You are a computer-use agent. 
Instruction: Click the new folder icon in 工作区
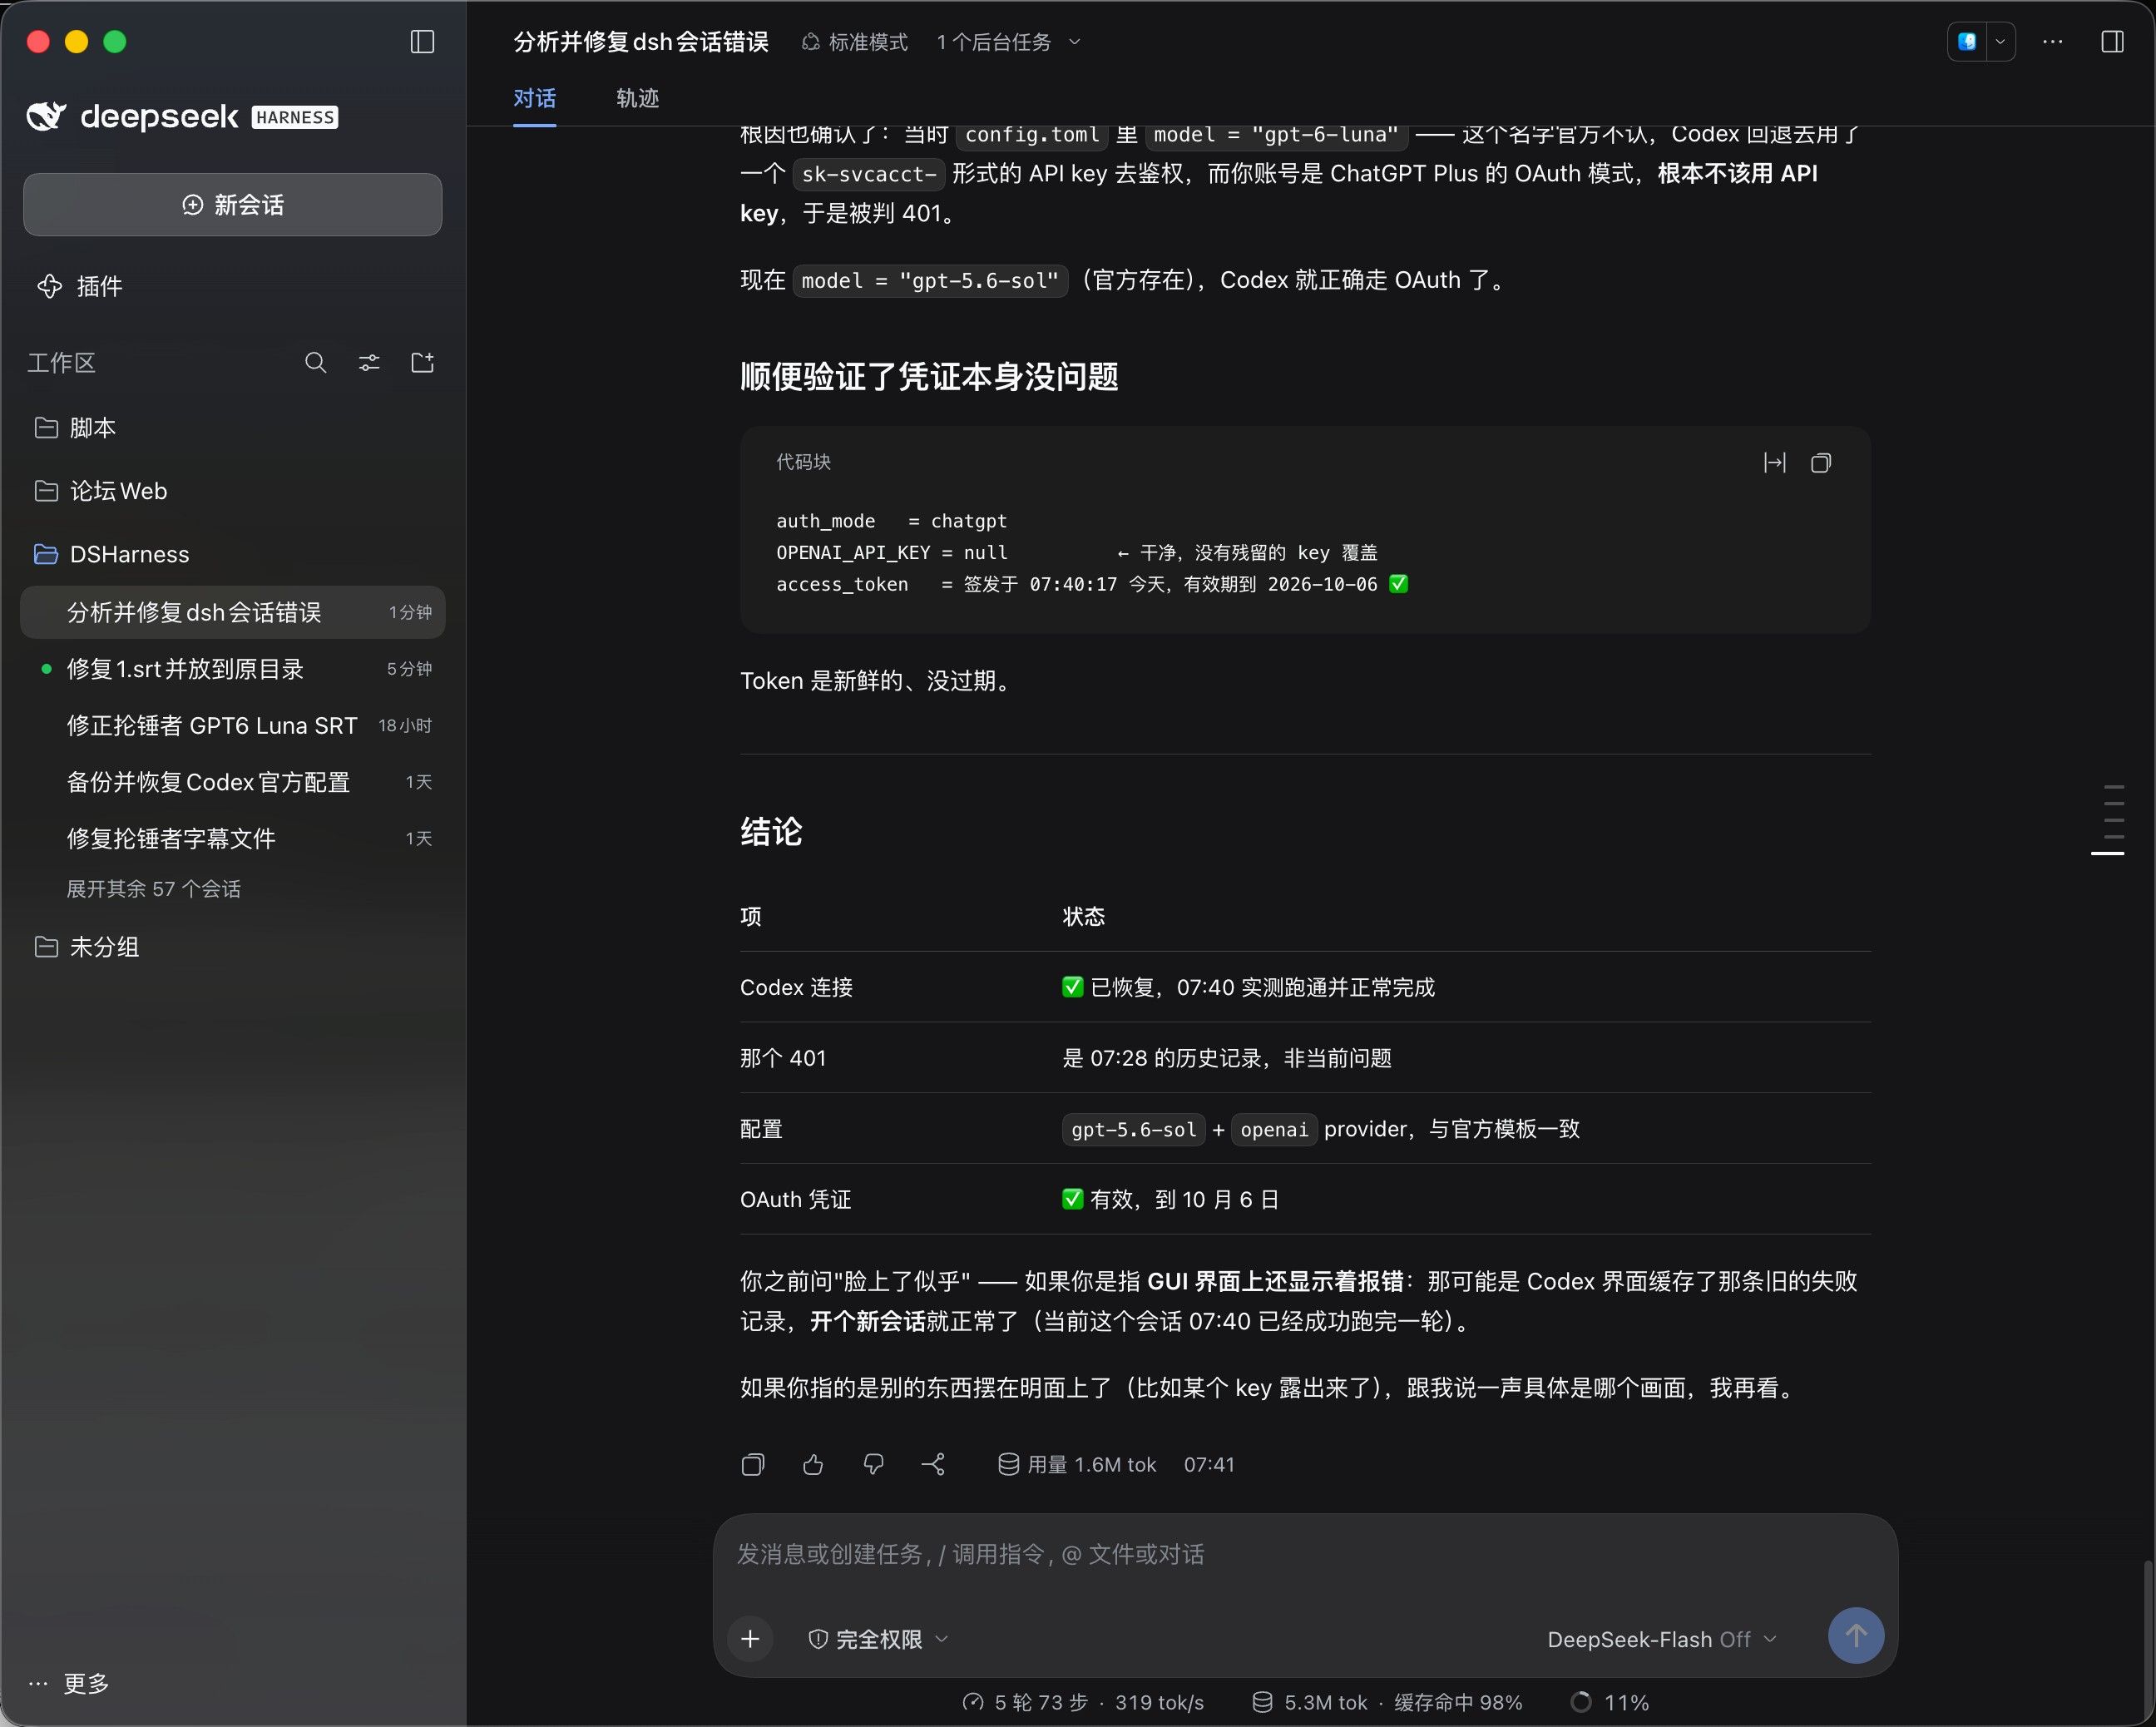[x=422, y=363]
